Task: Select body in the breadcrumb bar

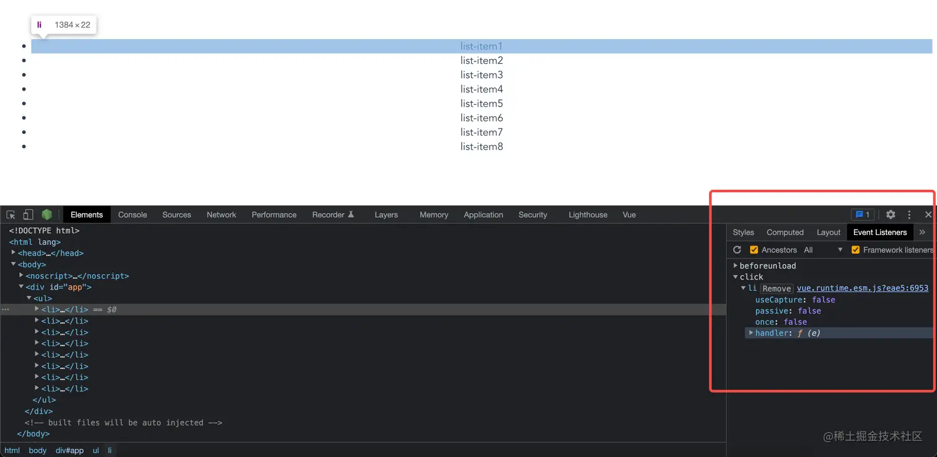Action: [x=38, y=450]
